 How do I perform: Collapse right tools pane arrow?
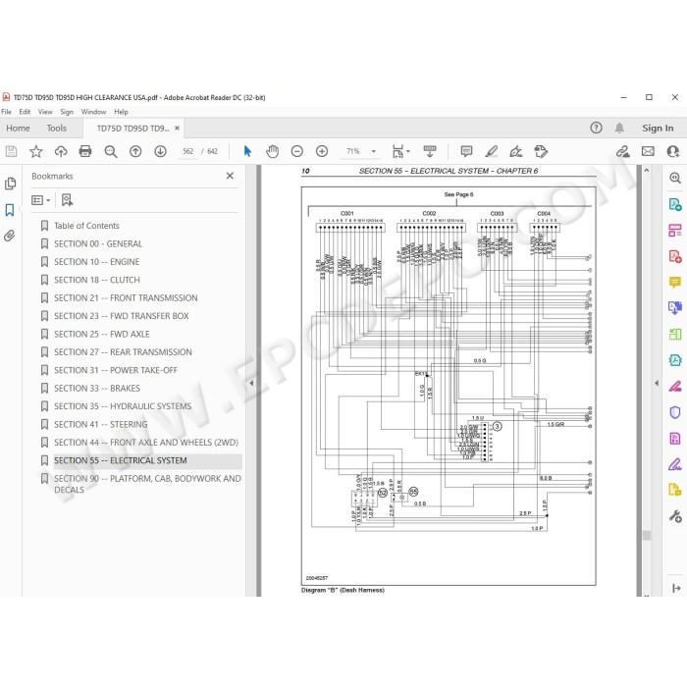(657, 383)
